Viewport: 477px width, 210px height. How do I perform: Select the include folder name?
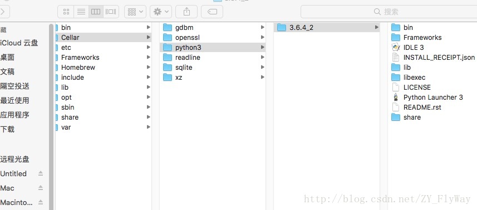(x=72, y=78)
